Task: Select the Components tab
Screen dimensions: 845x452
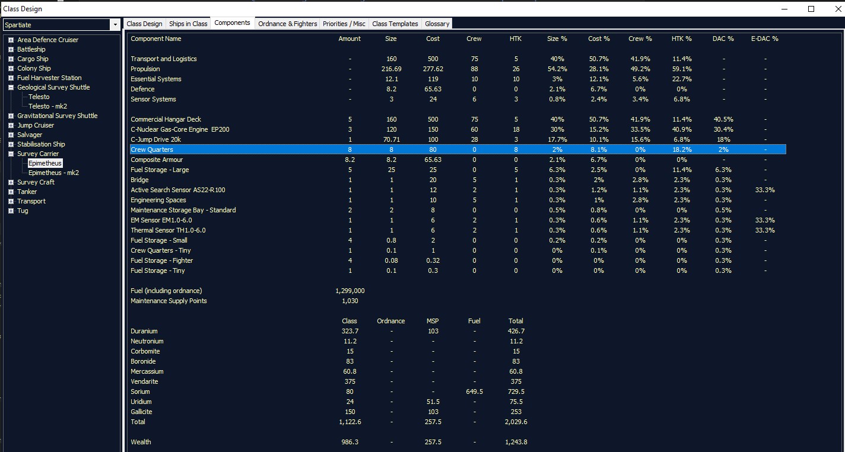Action: click(x=232, y=23)
